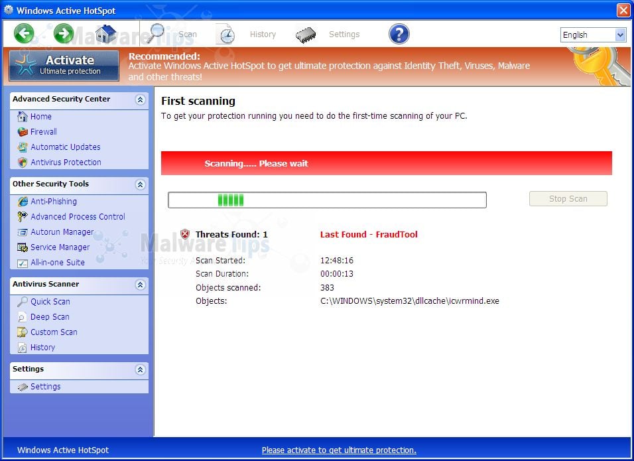Click the sidebar Settings chip icon
634x461 pixels.
click(x=23, y=387)
